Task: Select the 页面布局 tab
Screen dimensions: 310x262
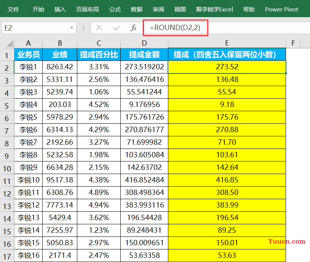Action: click(87, 9)
